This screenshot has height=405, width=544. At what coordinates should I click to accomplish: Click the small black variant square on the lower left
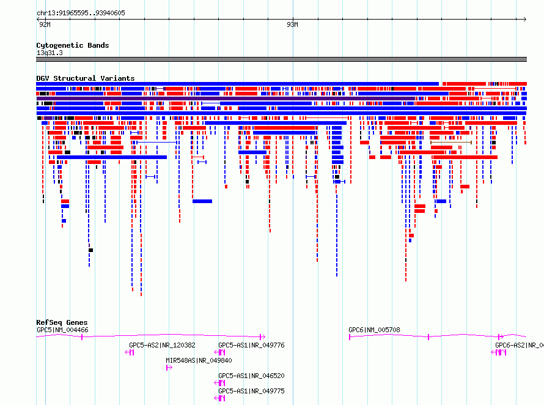pos(91,250)
